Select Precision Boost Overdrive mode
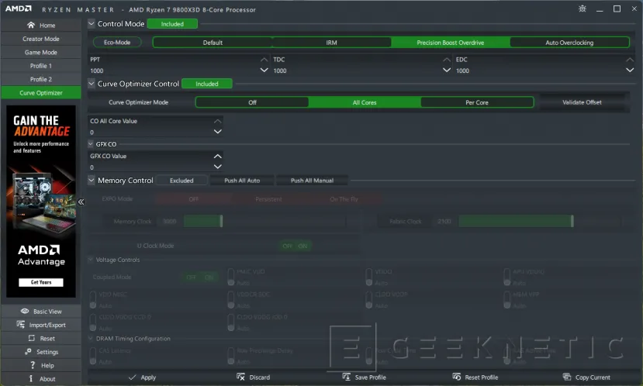Screen dimensions: 643x386 [x=451, y=42]
